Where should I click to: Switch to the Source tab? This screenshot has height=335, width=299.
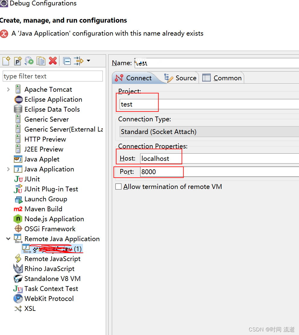[180, 78]
